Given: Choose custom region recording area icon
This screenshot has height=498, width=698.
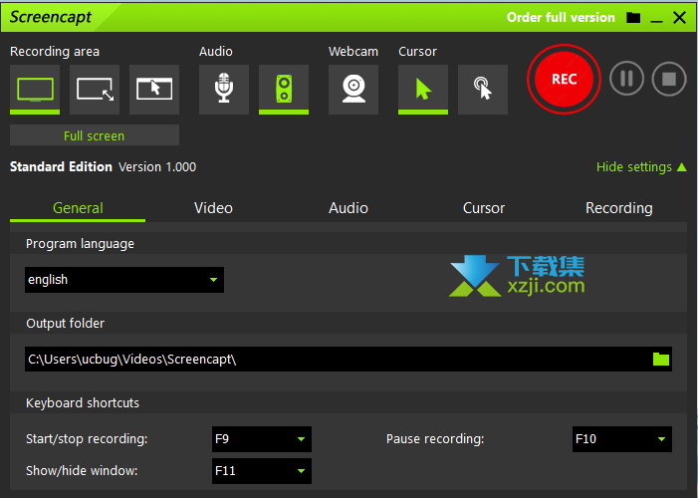Looking at the screenshot, I should pos(95,89).
